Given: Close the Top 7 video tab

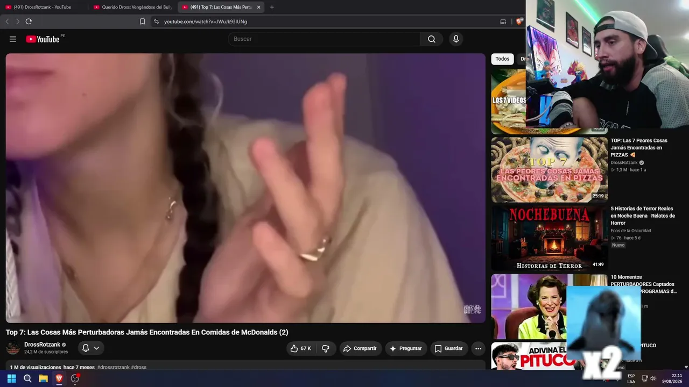Looking at the screenshot, I should 259,7.
